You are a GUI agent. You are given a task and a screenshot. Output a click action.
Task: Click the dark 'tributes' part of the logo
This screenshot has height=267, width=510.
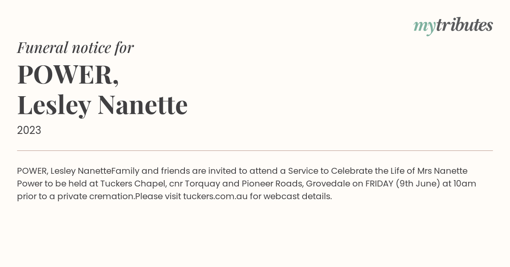(x=465, y=25)
